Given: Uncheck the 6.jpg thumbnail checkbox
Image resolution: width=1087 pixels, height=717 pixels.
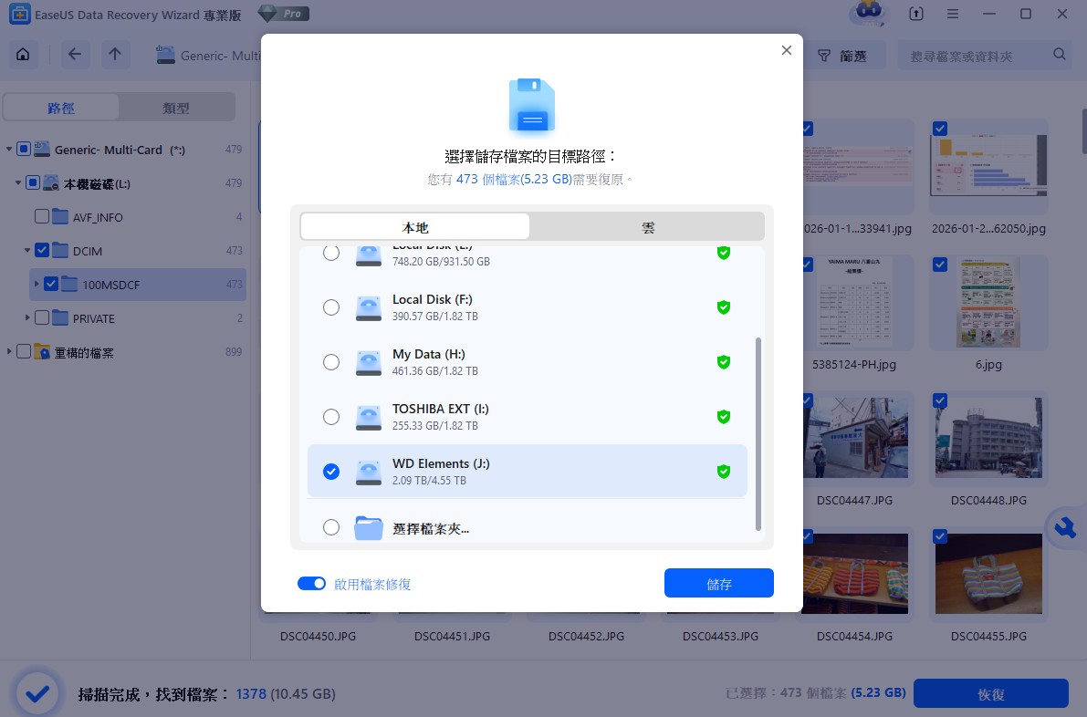Looking at the screenshot, I should 940,265.
